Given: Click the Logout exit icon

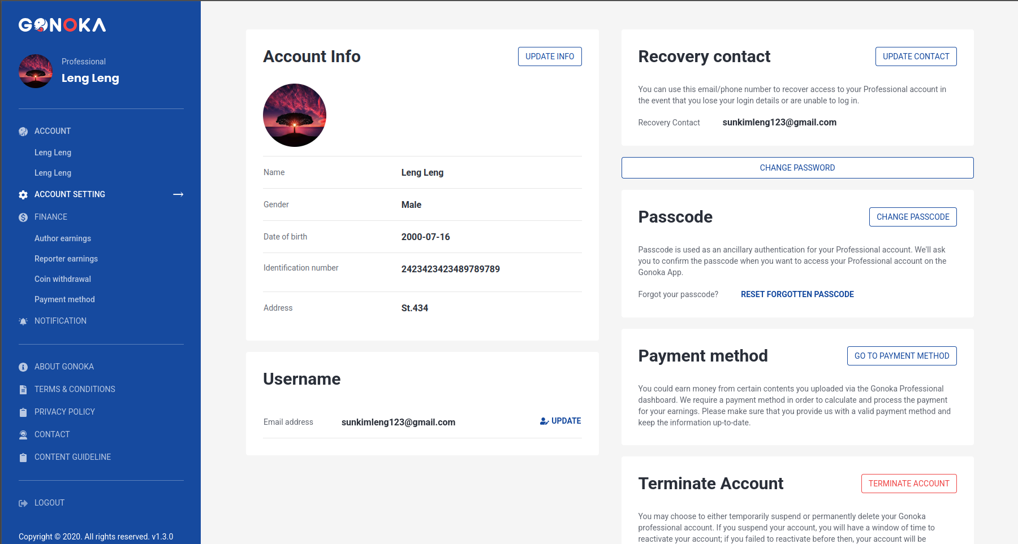Looking at the screenshot, I should click(23, 503).
